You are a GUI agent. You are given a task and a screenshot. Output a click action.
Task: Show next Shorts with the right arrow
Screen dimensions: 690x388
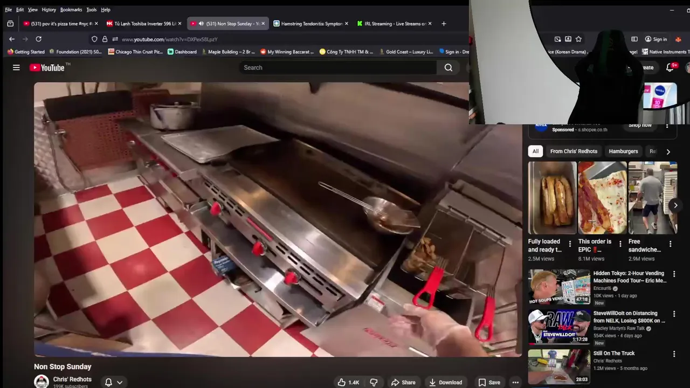point(675,205)
